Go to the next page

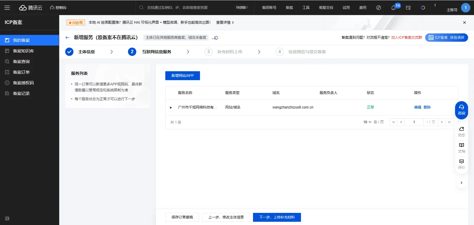[442, 122]
